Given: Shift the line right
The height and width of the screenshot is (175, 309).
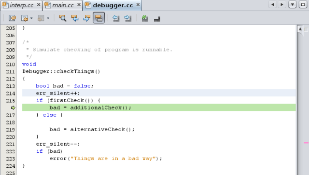Looking at the screenshot, I should tap(128, 18).
